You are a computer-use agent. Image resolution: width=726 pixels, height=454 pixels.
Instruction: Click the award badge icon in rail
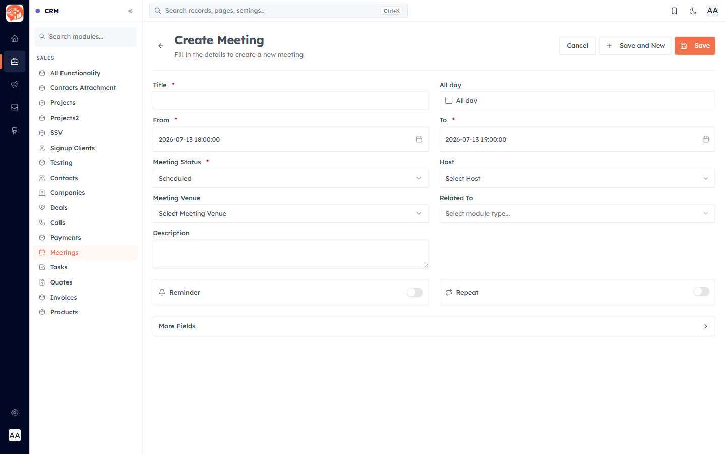[15, 130]
